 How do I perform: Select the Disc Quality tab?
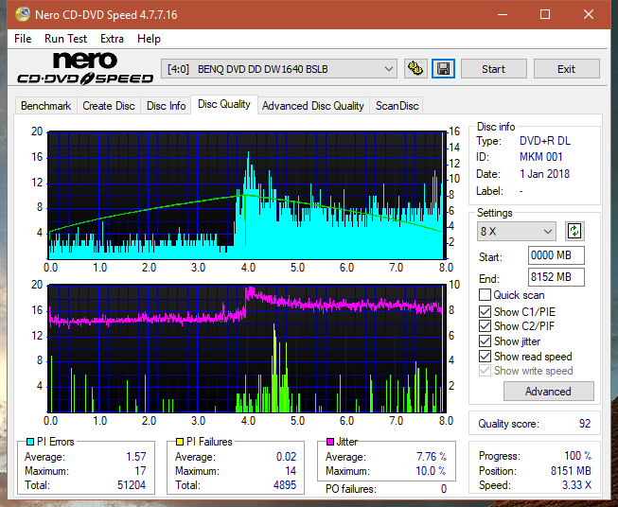(x=224, y=104)
